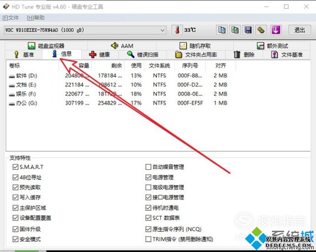Click the 1 MB alignment cell
The image size is (316, 252).
221,103
